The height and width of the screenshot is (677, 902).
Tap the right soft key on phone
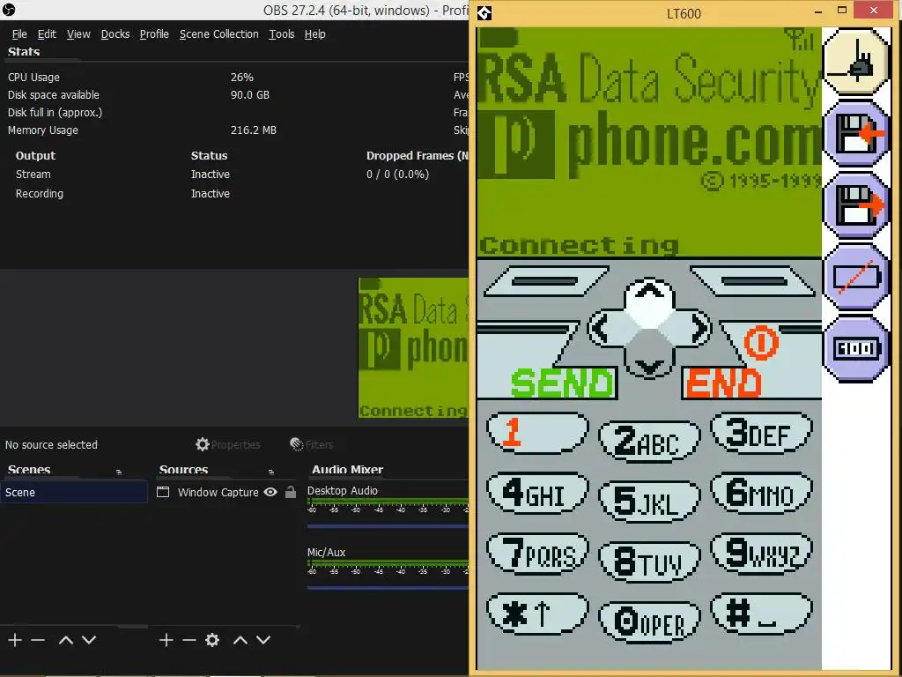753,281
